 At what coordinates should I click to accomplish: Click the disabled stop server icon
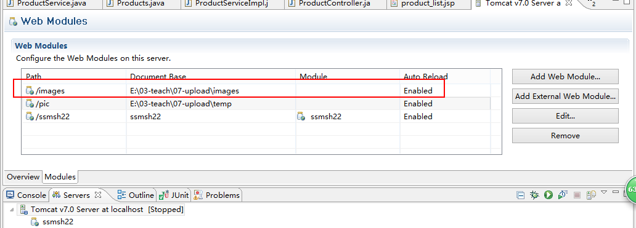pos(577,195)
